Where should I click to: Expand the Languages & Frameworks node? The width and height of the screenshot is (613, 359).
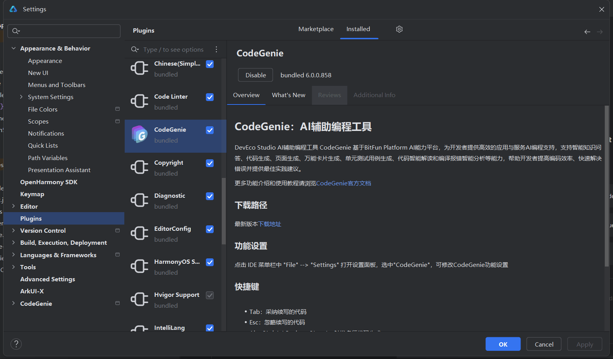point(14,255)
